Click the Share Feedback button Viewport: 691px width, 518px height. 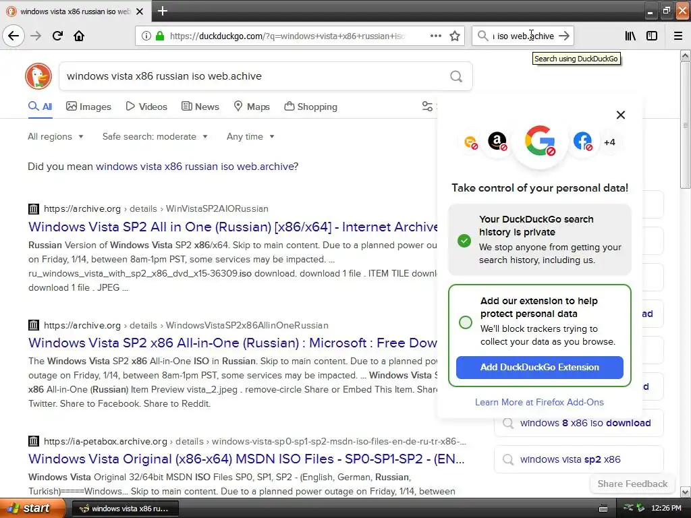coord(632,484)
